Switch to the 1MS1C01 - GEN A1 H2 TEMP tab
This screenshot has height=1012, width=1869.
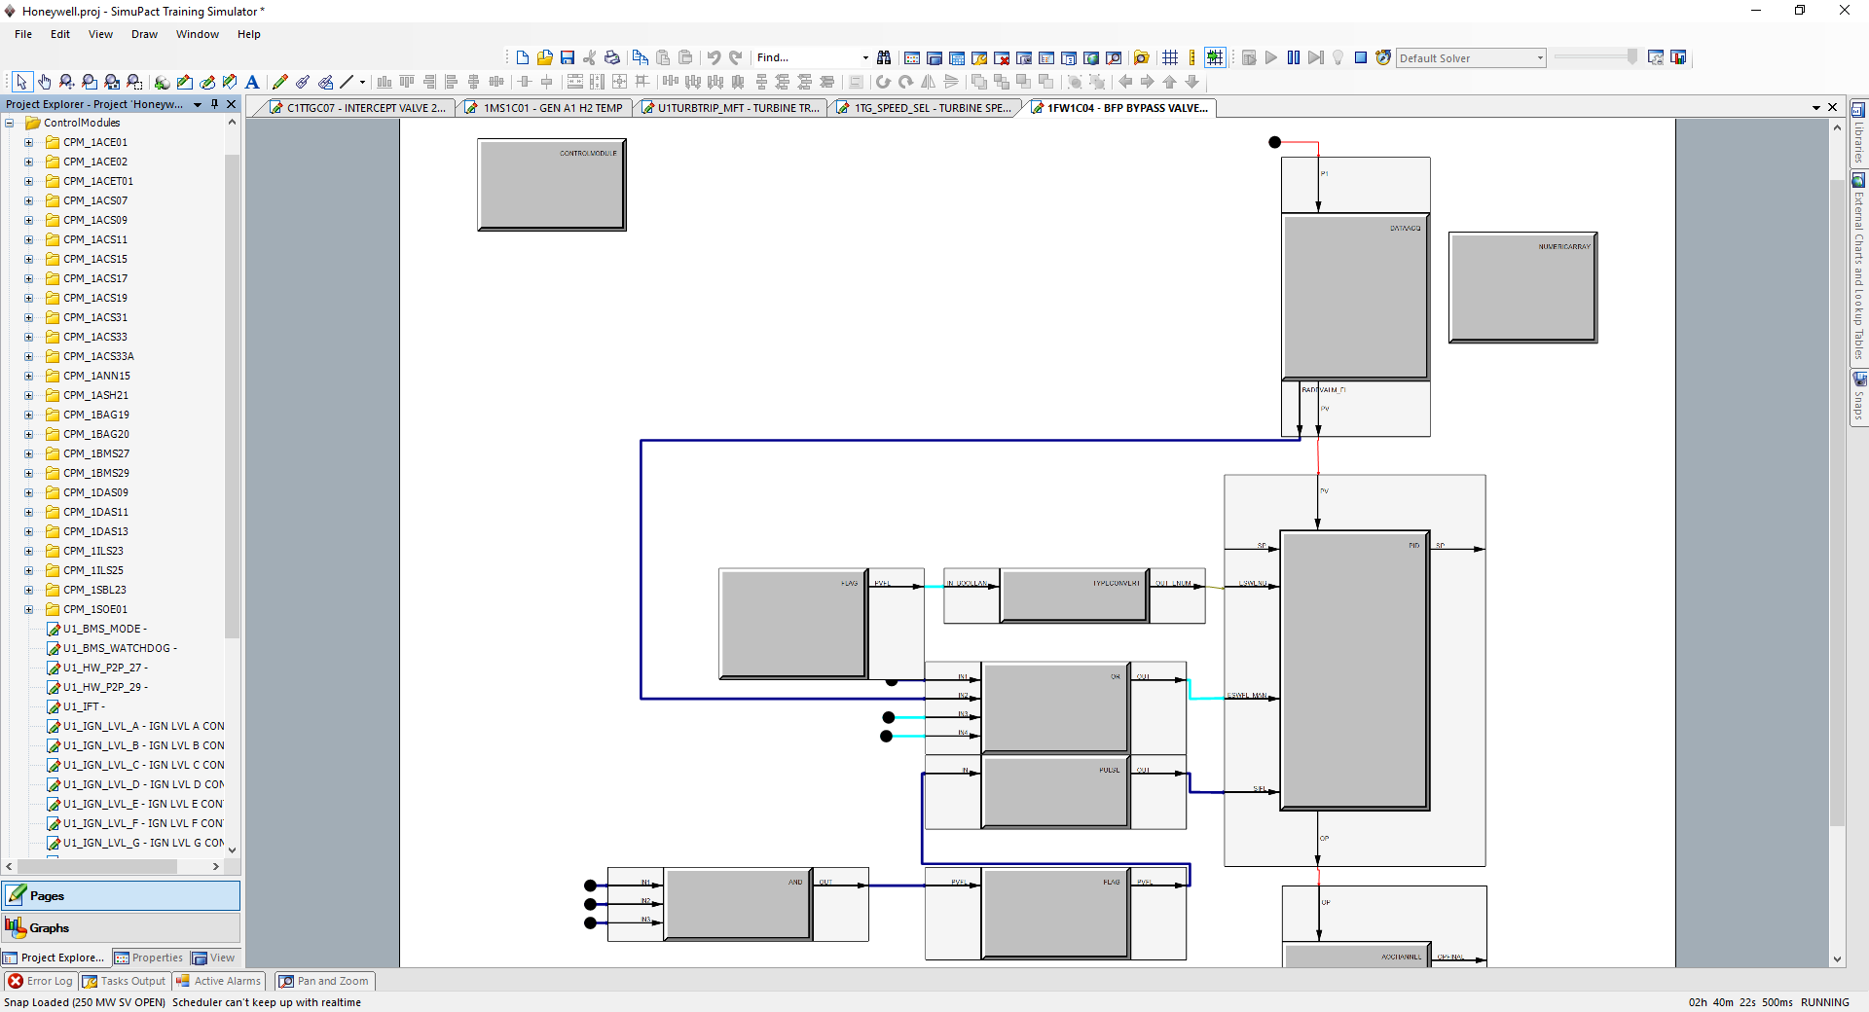[552, 108]
